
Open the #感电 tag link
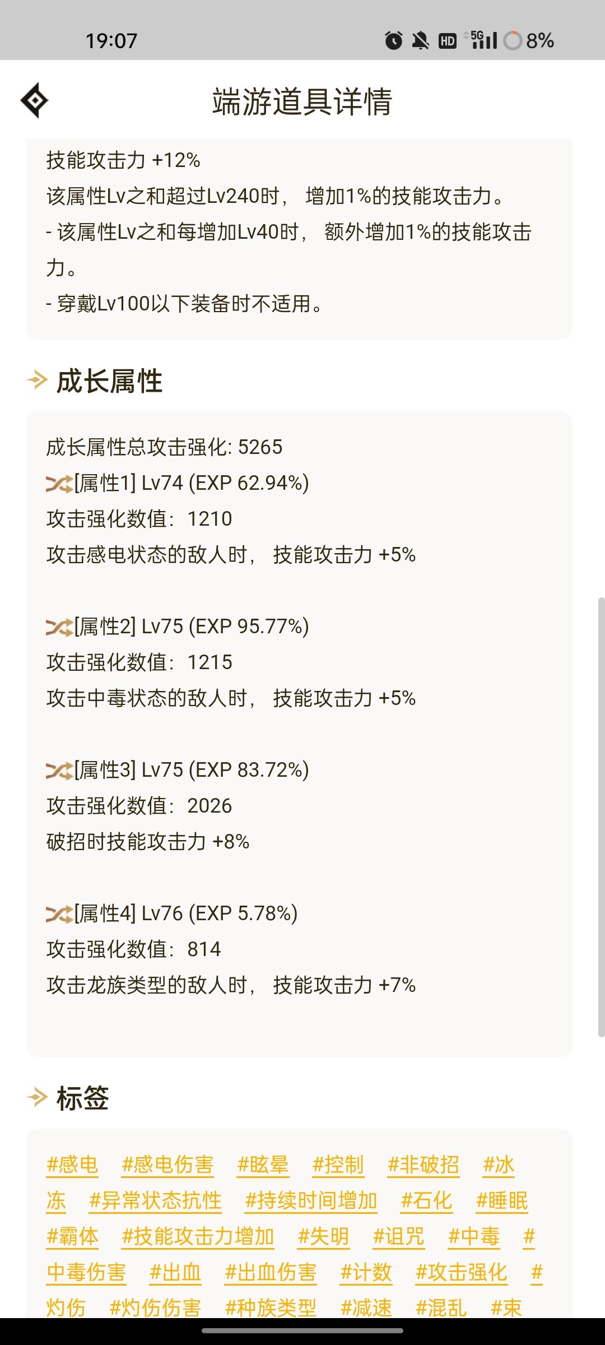point(72,1165)
